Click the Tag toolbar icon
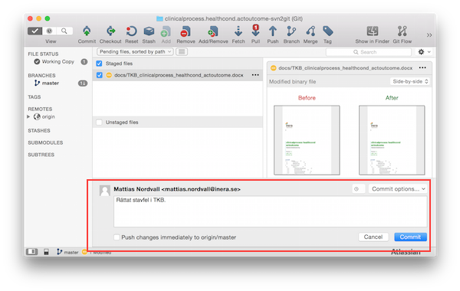460x291 pixels. click(327, 31)
